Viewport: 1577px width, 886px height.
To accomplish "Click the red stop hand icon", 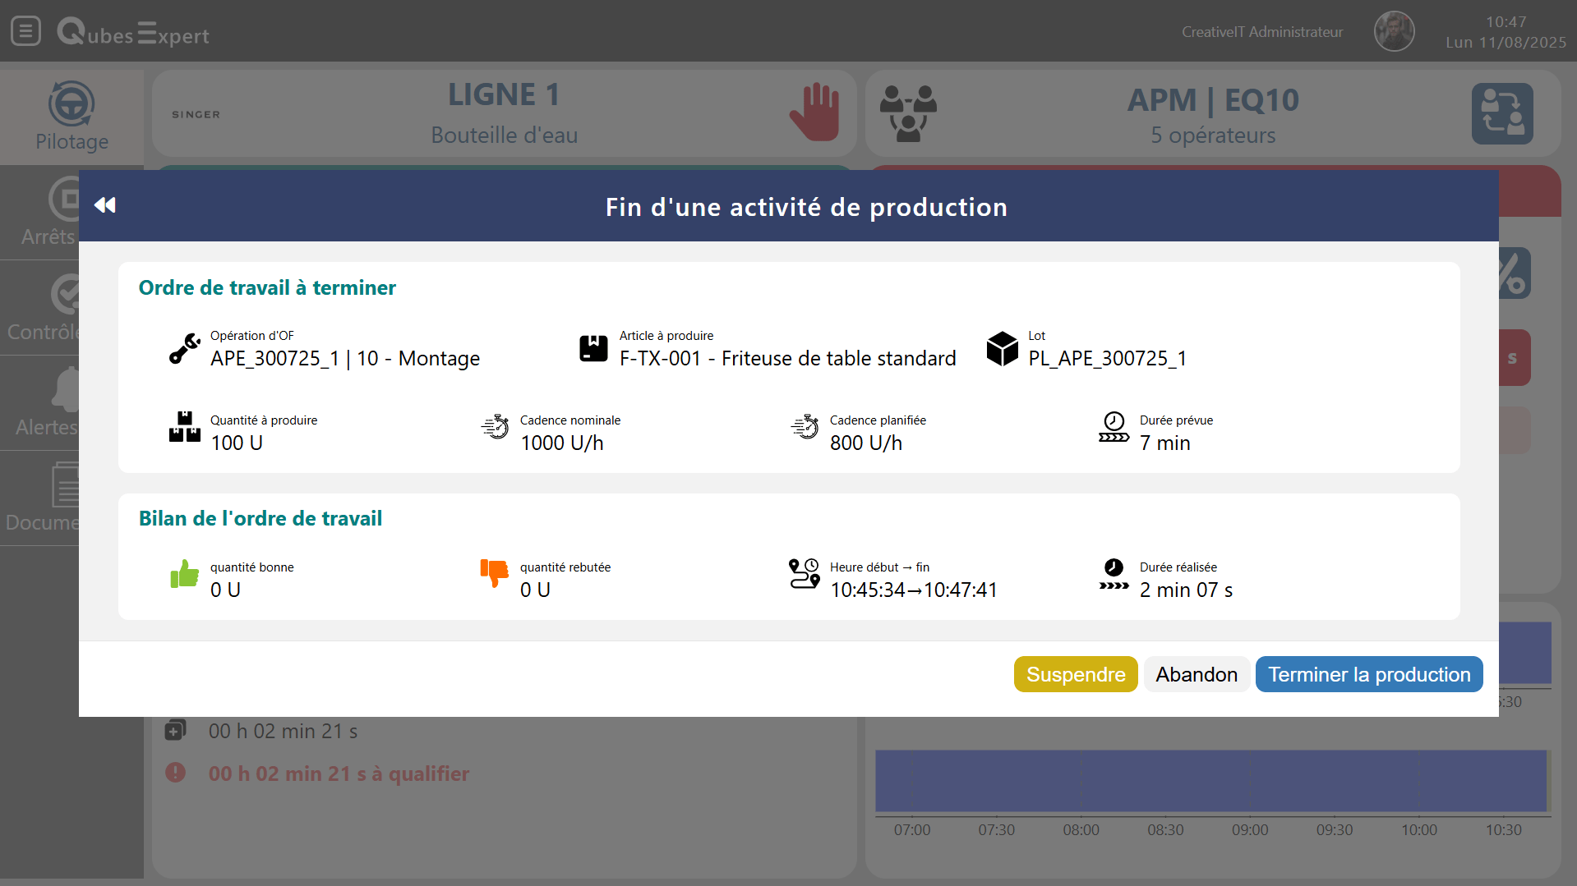I will (814, 112).
